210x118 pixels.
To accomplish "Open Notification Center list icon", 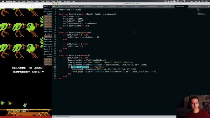I will pos(207,1).
